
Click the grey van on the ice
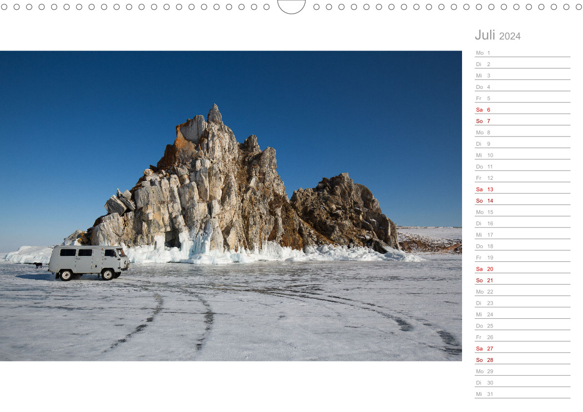(88, 262)
